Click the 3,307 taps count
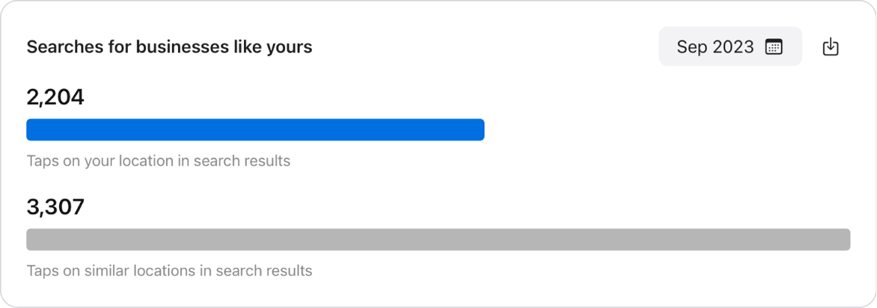Screen dimensions: 877x308 coord(55,207)
